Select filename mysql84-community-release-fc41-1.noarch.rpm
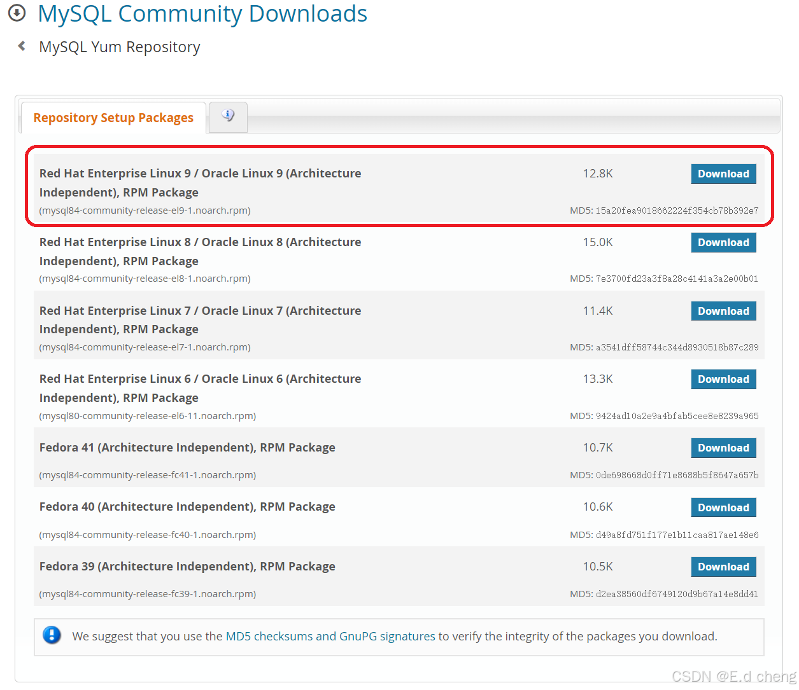The width and height of the screenshot is (799, 690). point(147,475)
